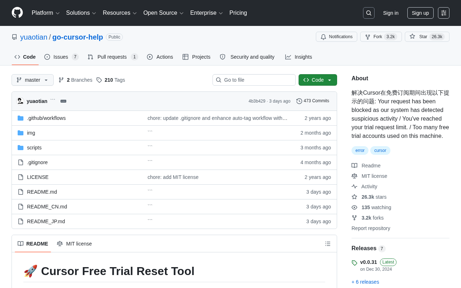
Task: Switch to the Security and quality tab
Action: click(x=247, y=57)
